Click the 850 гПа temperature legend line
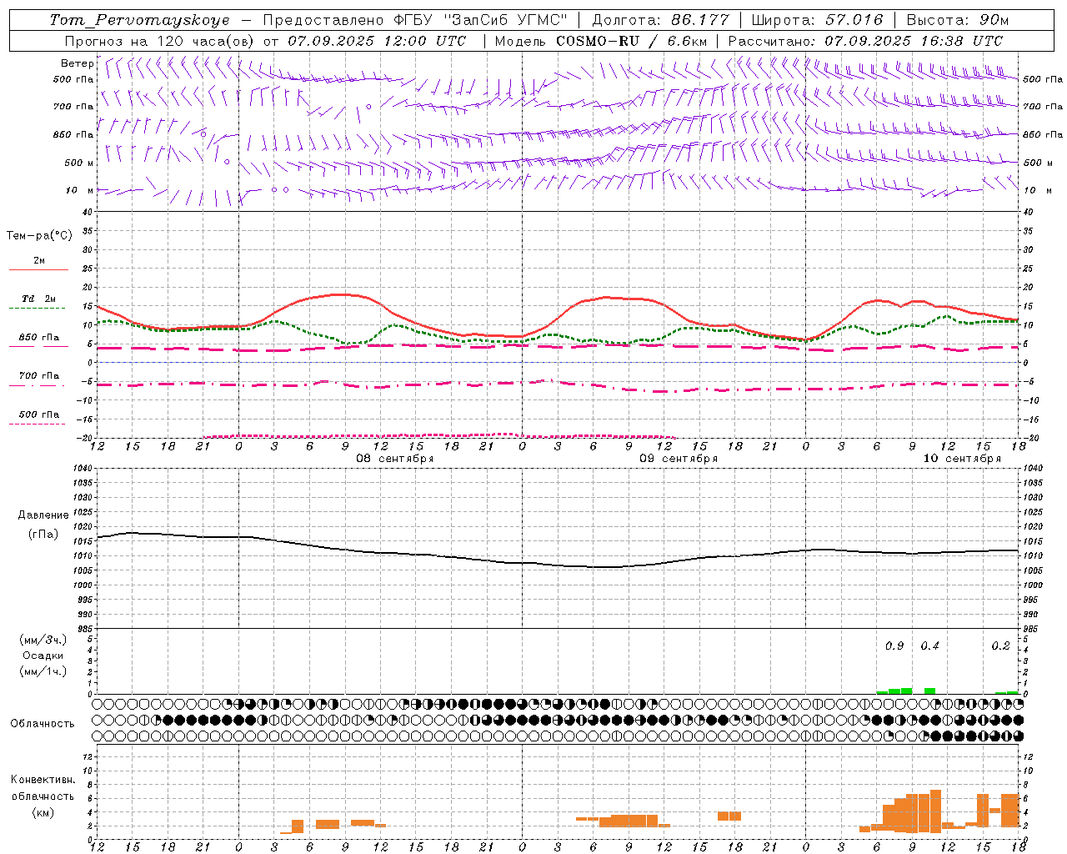The width and height of the screenshot is (1067, 854). coord(38,346)
